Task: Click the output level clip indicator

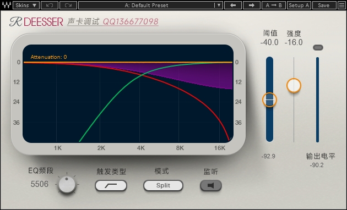Action: tap(318, 47)
